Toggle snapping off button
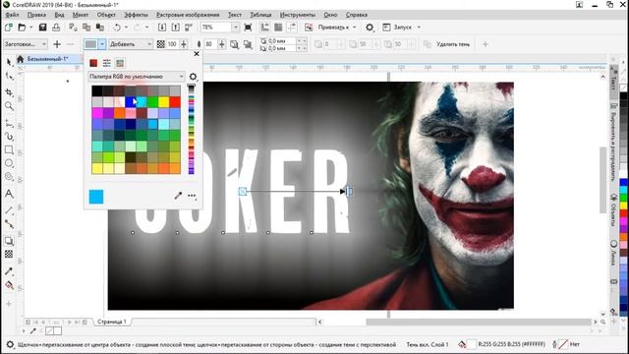The width and height of the screenshot is (629, 354). click(308, 28)
